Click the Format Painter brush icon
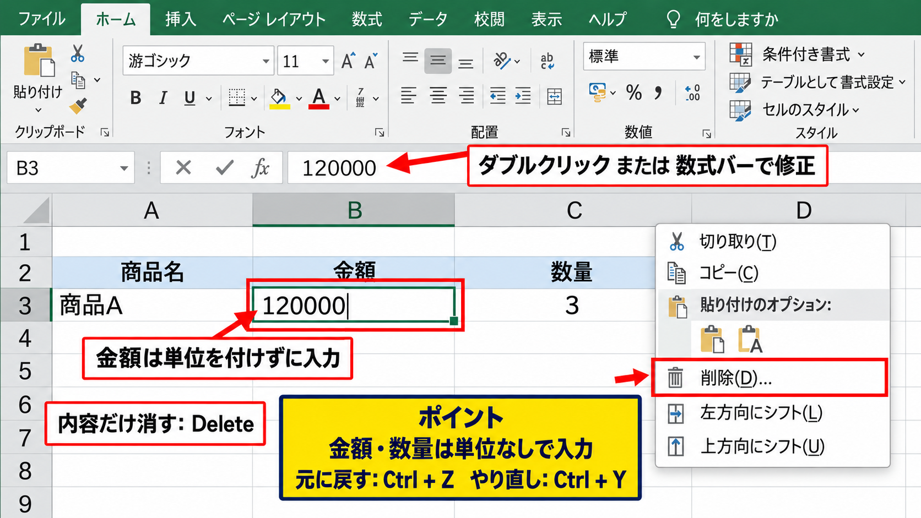 pos(78,105)
